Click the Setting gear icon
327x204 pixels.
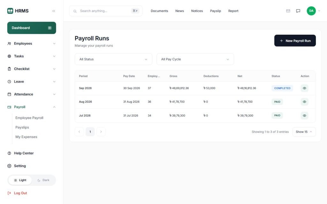pyautogui.click(x=9, y=166)
